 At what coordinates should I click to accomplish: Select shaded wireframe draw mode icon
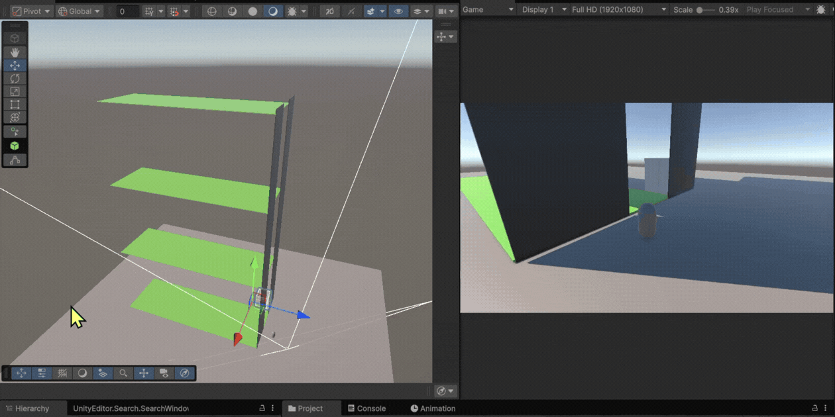coord(232,11)
